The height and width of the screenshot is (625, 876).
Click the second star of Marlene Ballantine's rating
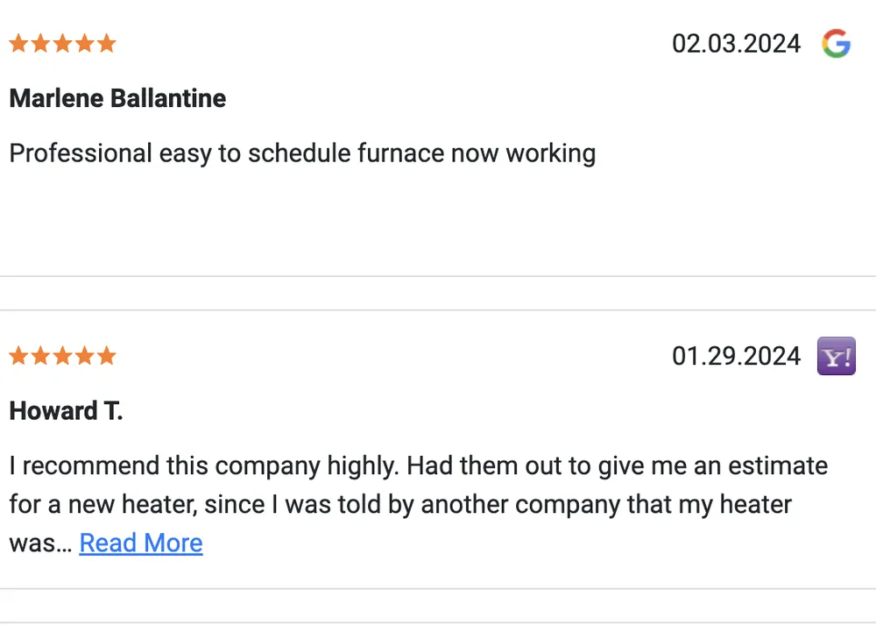click(40, 44)
